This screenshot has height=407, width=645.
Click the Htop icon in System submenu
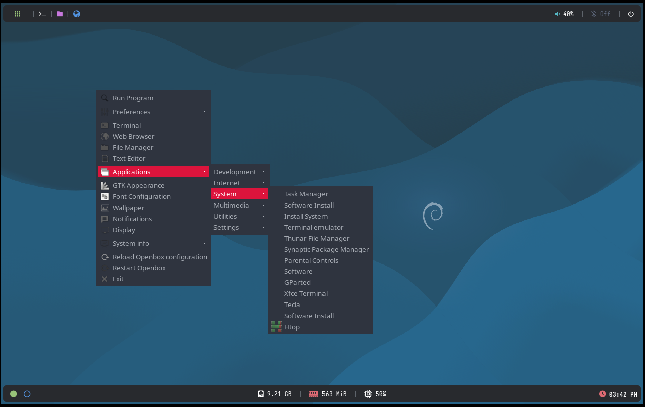click(x=276, y=327)
